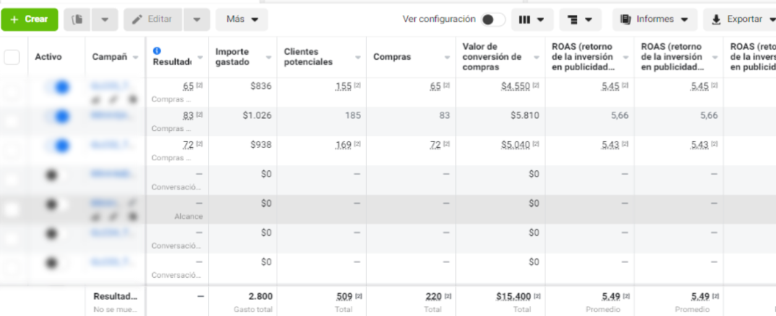
Task: Open the Más menu
Action: click(x=241, y=20)
